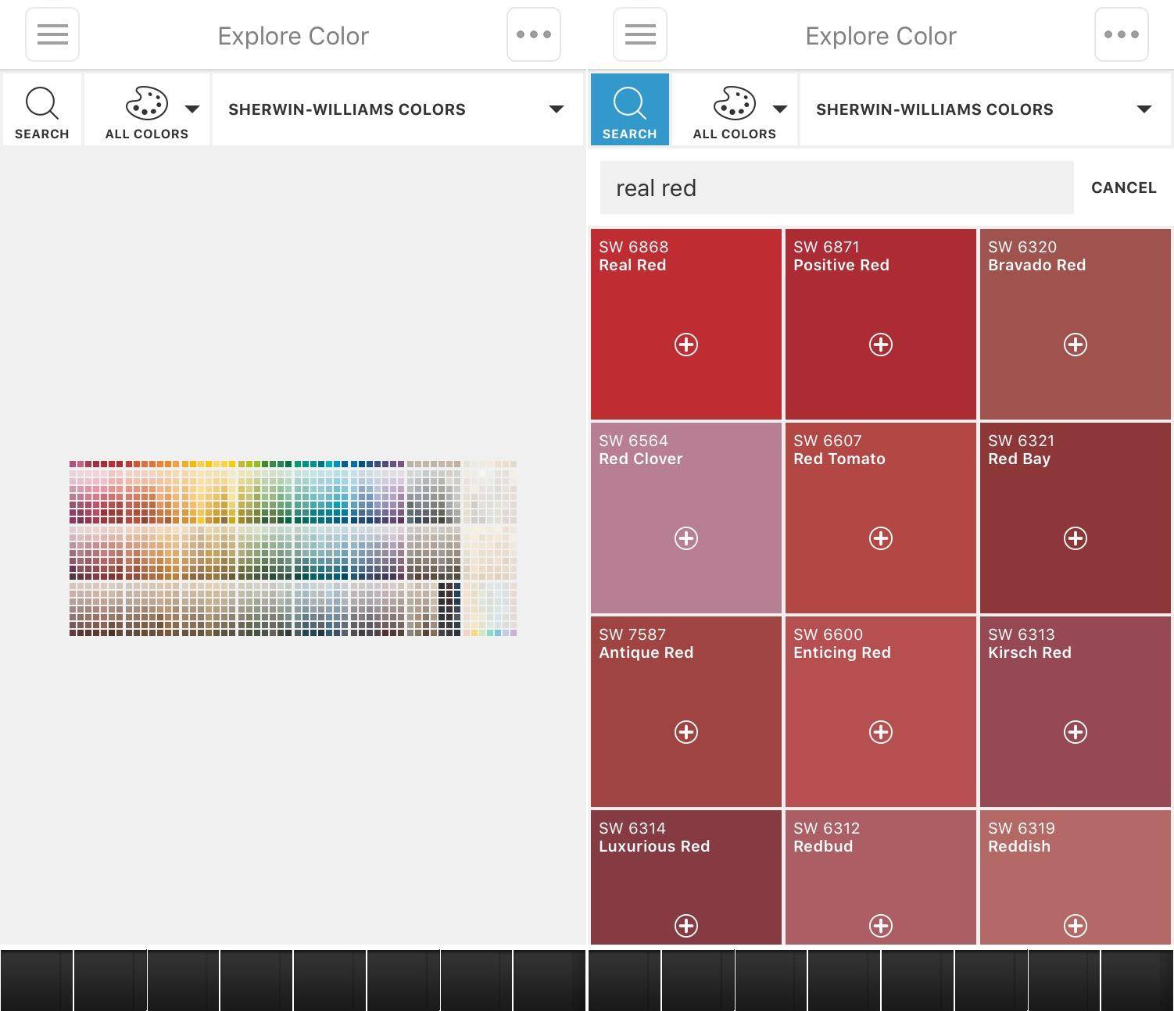Tap the plus icon on Positive Red

tap(880, 345)
